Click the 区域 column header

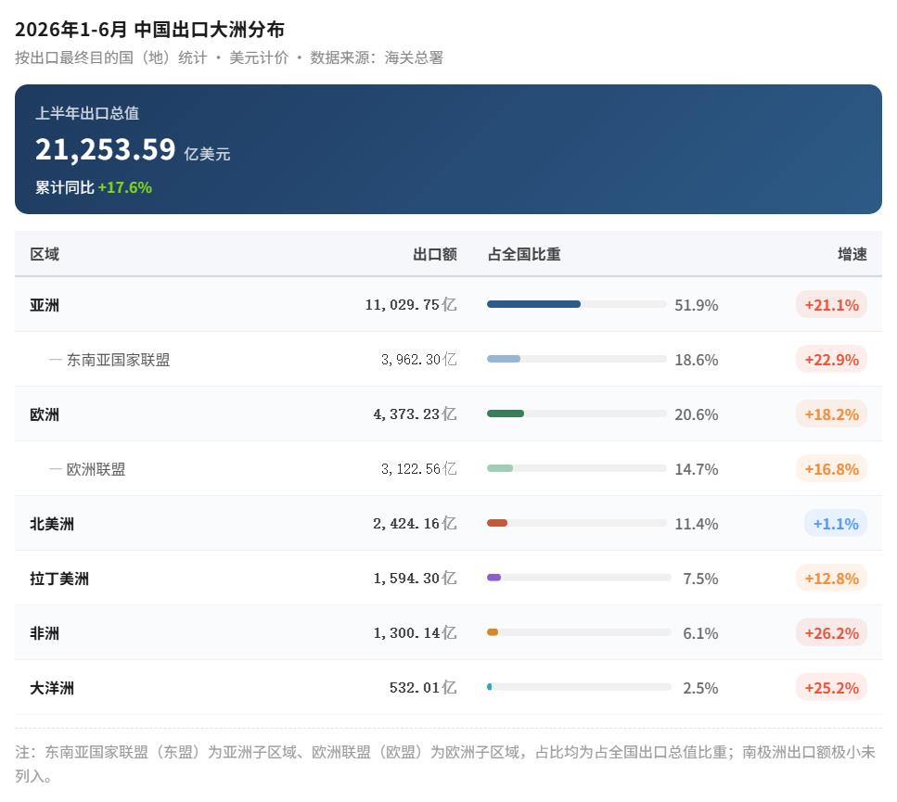coord(45,254)
